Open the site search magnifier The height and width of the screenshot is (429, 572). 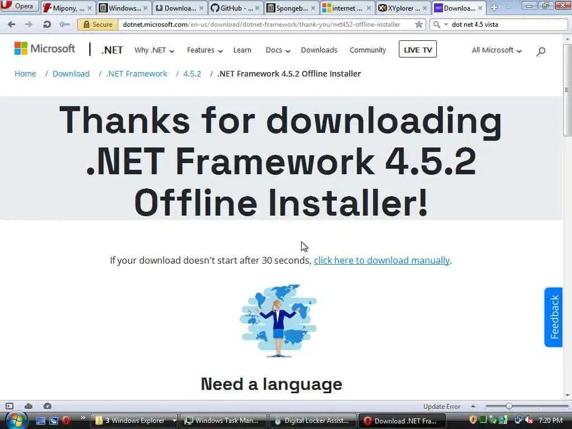click(x=541, y=51)
